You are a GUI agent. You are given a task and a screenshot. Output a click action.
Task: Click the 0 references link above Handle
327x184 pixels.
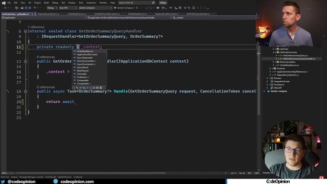(x=46, y=87)
